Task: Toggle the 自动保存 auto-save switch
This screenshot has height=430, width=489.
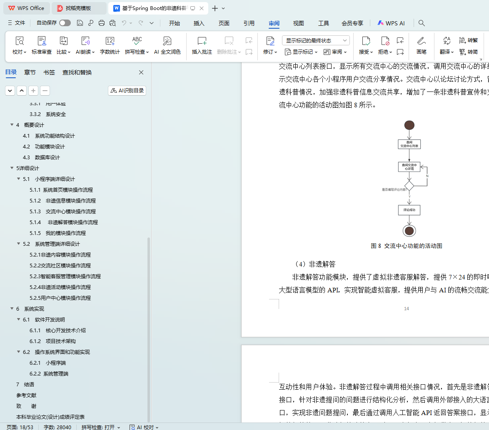Action: pyautogui.click(x=65, y=23)
